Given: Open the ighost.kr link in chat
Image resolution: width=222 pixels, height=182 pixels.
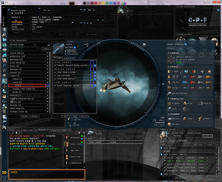Looking at the screenshot, I should [x=33, y=149].
